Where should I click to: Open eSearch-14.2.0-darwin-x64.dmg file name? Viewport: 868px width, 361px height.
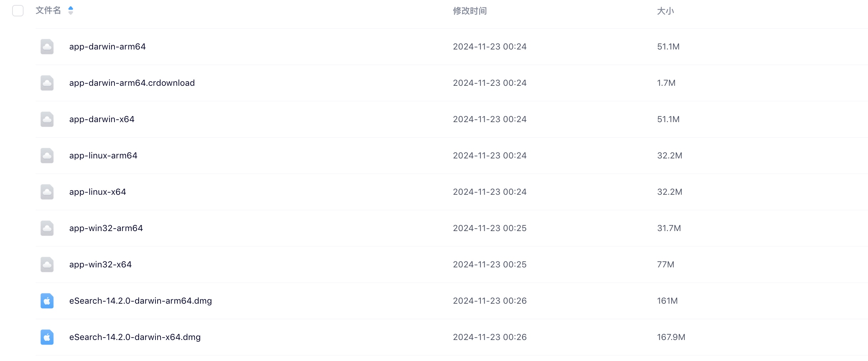(135, 337)
